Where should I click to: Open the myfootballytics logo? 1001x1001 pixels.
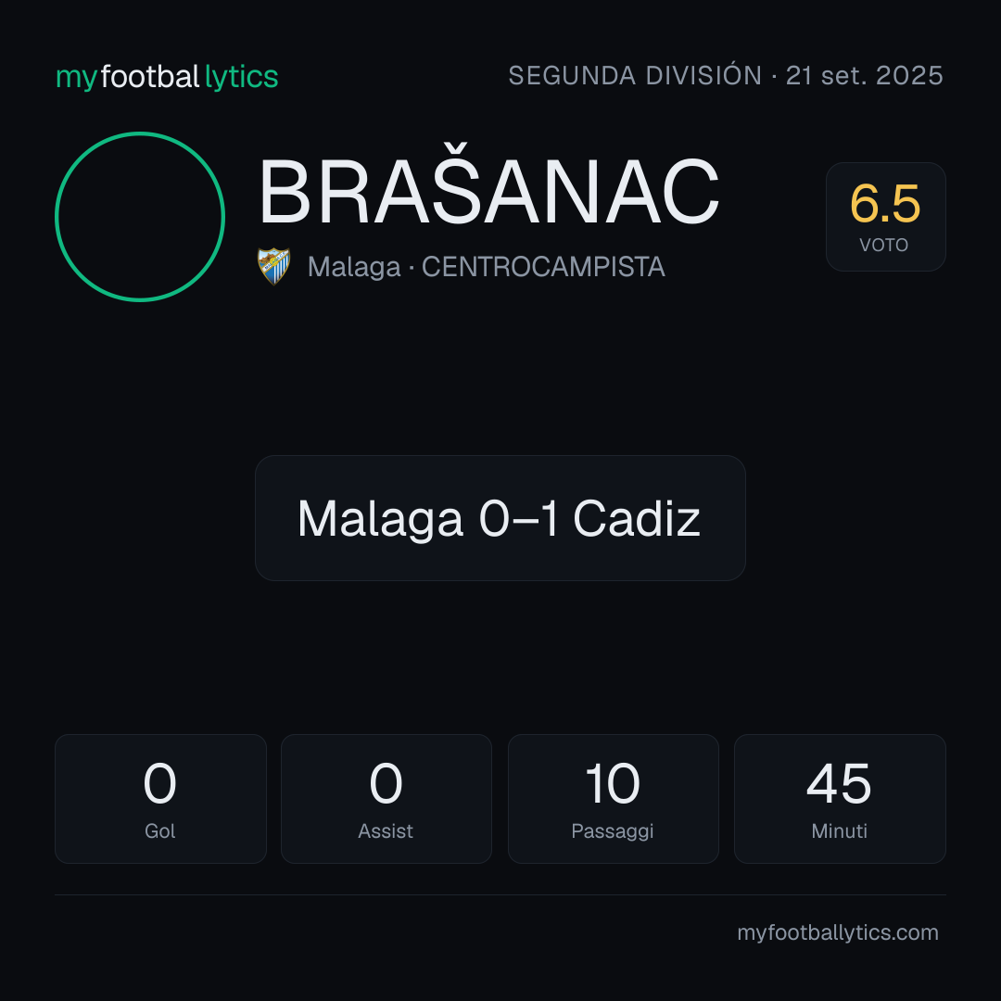pos(167,77)
